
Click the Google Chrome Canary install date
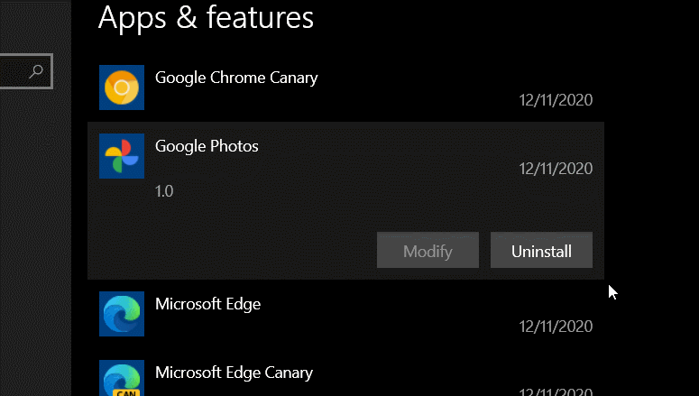click(556, 100)
